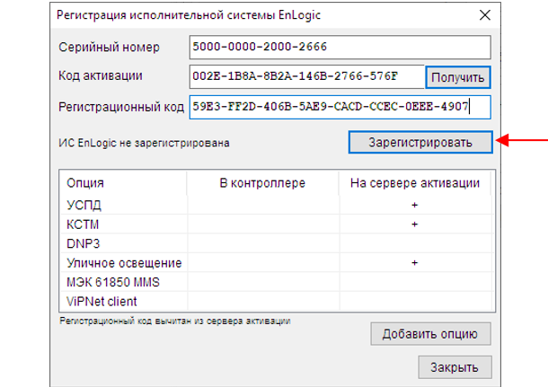This screenshot has width=548, height=387.
Task: Click message Регистрационный код вычитан из сервера
Action: [x=175, y=321]
